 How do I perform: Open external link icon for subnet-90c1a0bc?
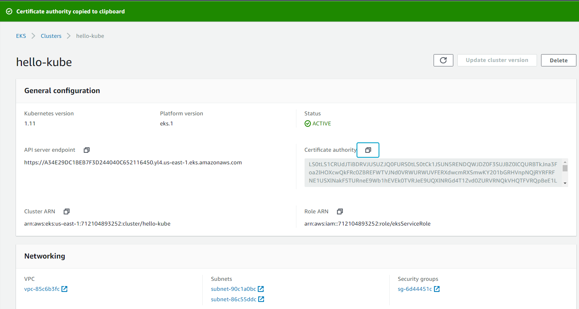(261, 289)
